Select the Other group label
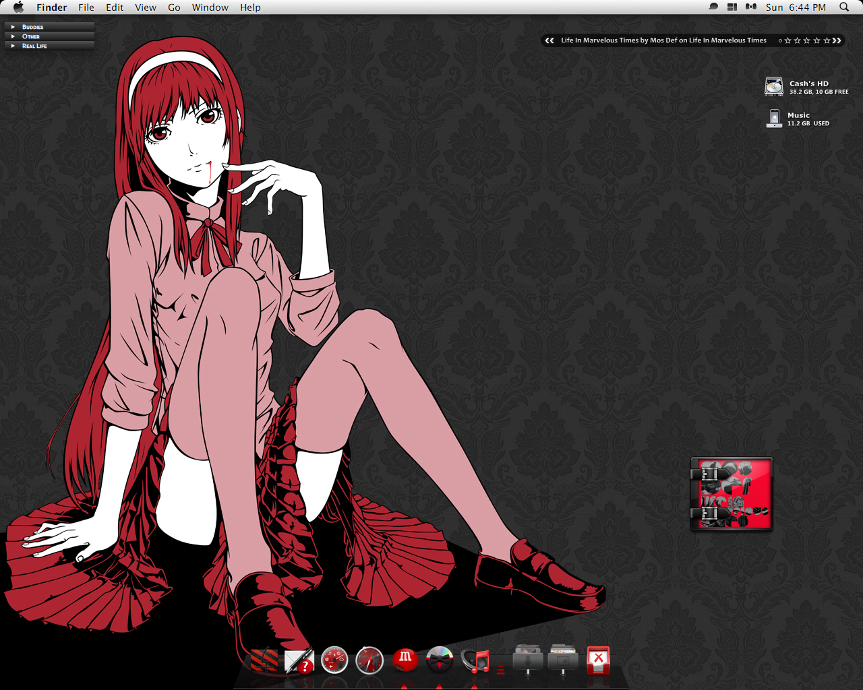The width and height of the screenshot is (863, 690). (x=31, y=36)
